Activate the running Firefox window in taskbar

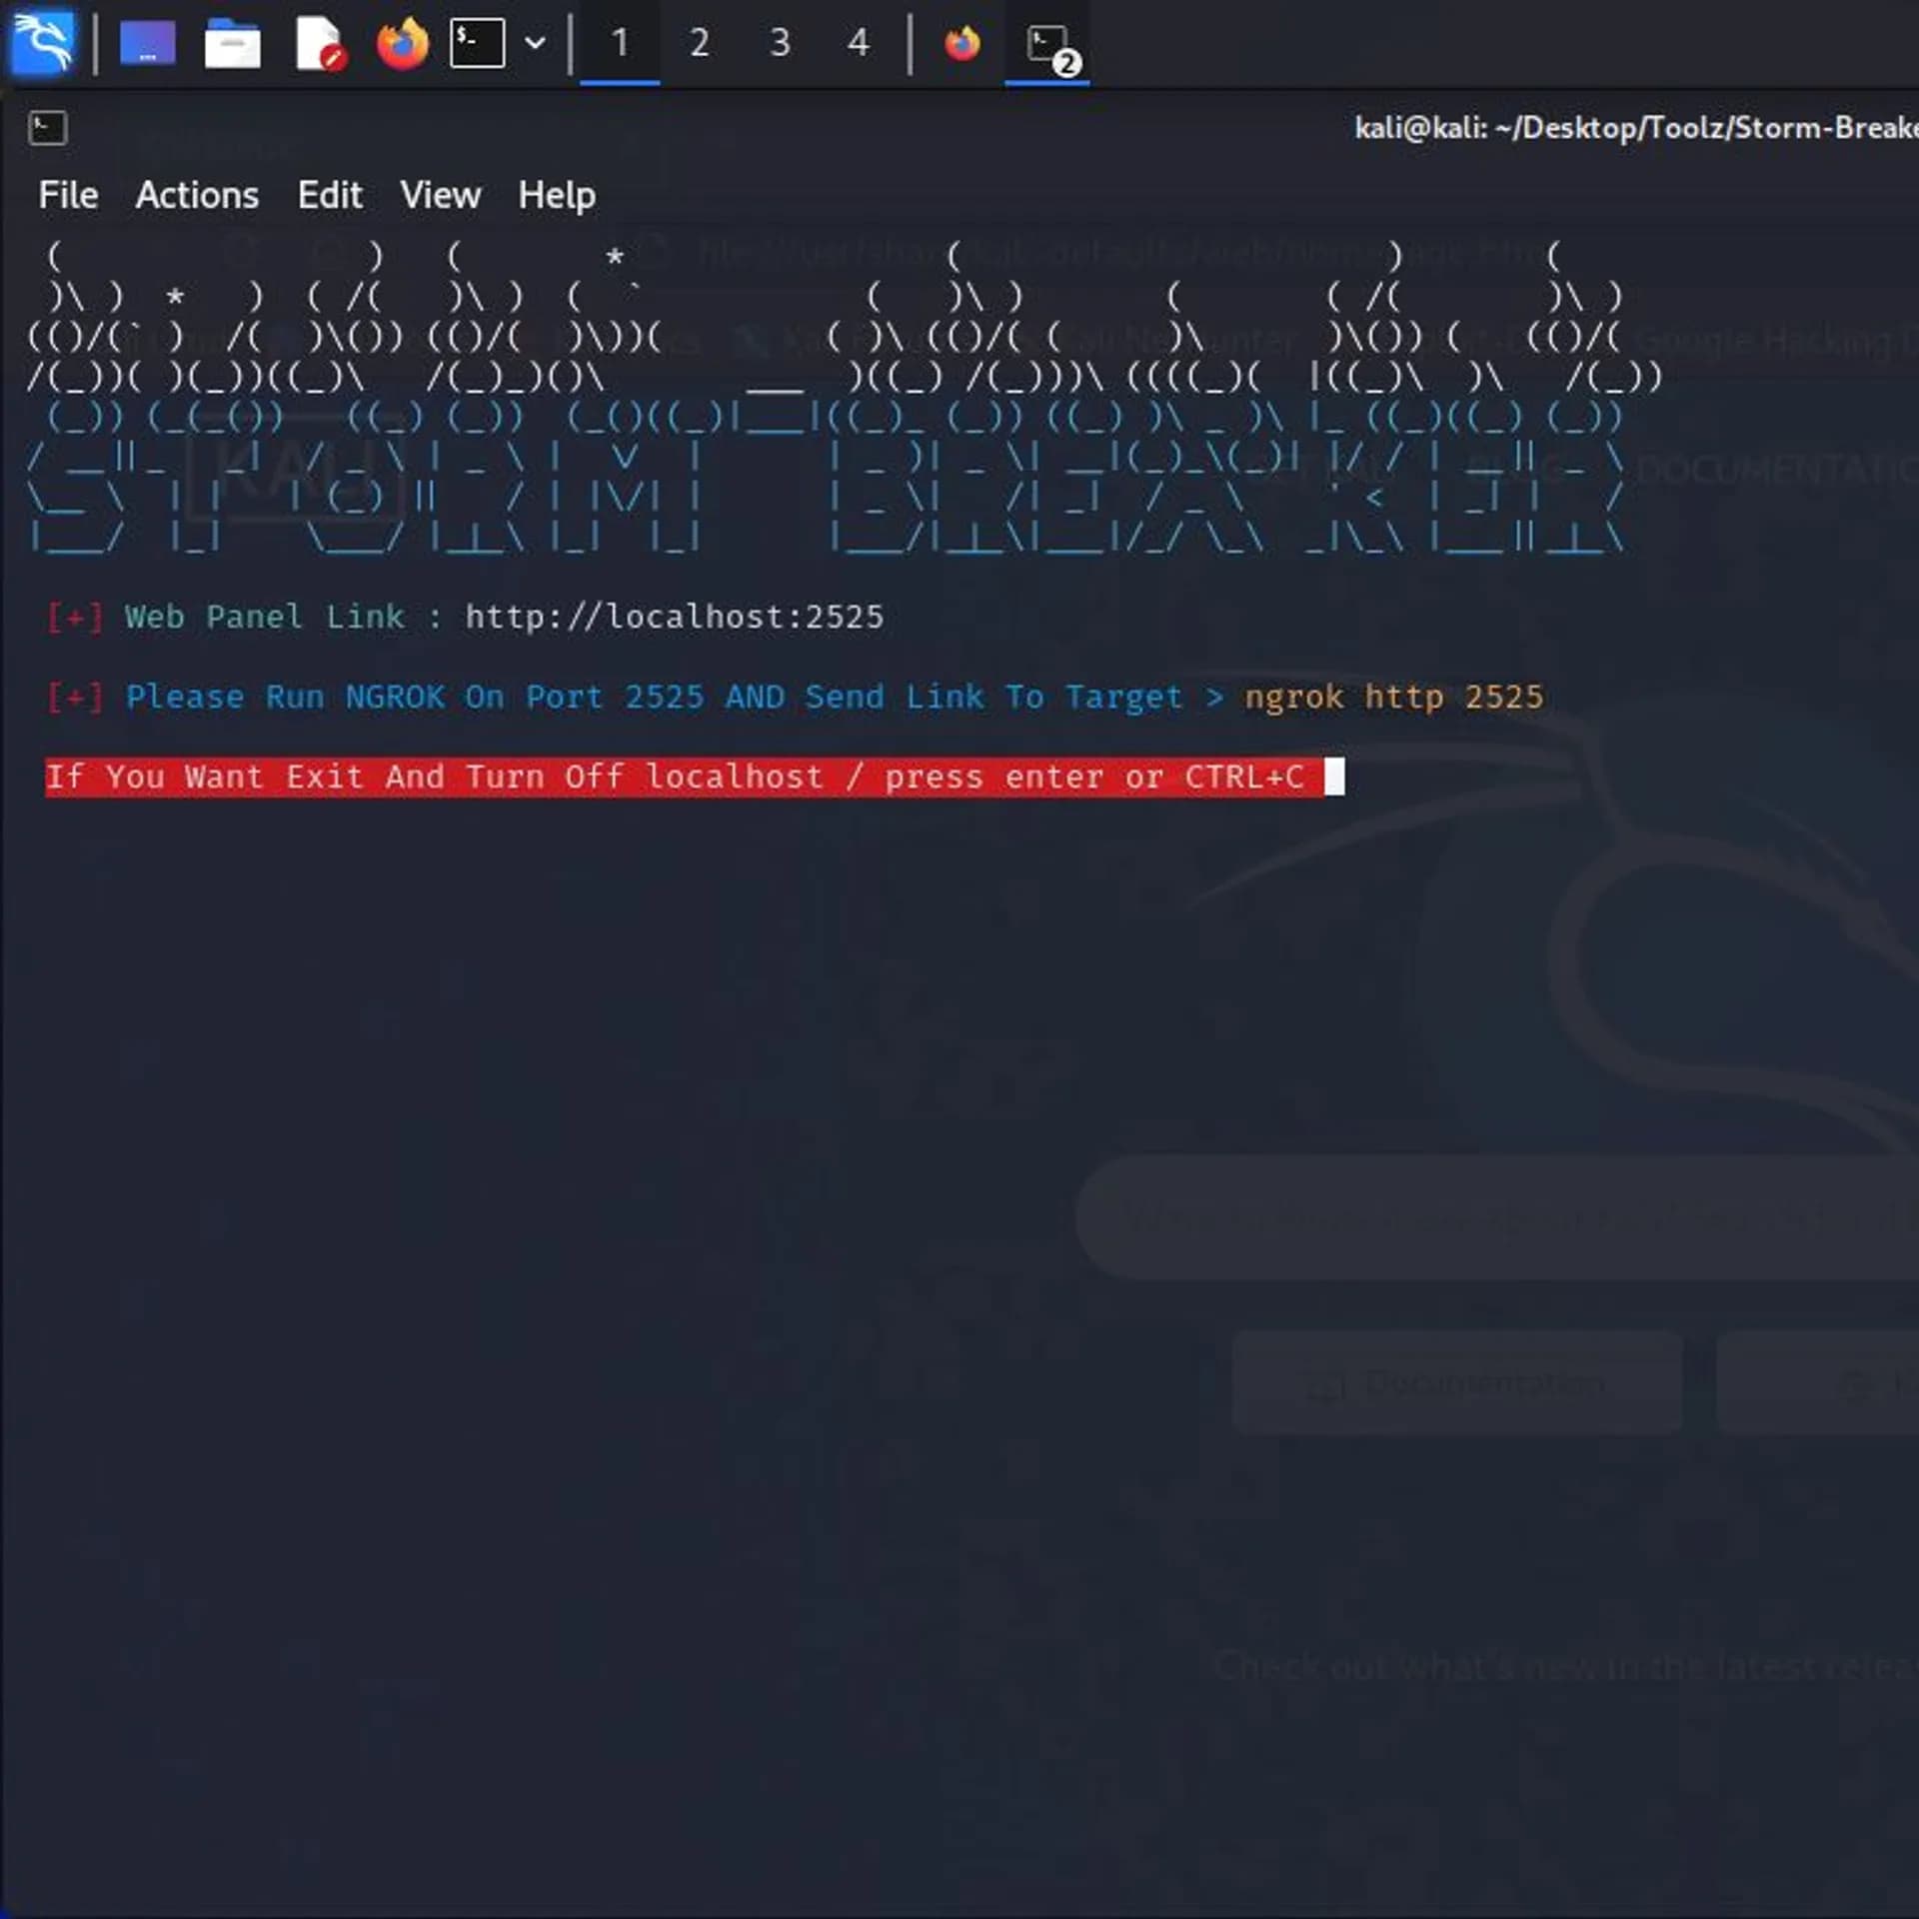tap(962, 43)
